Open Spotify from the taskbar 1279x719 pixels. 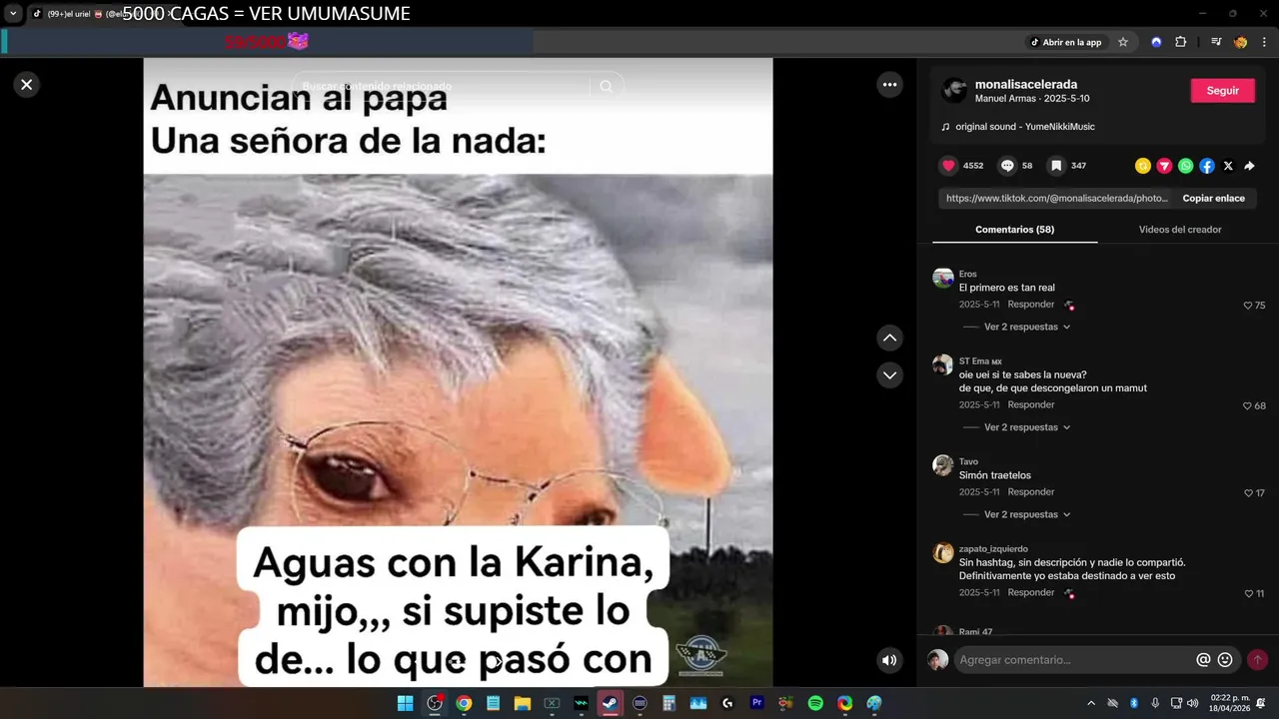point(815,703)
